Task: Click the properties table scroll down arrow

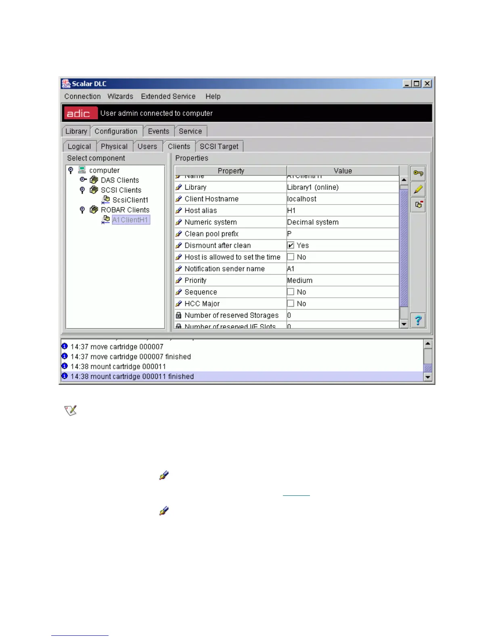Action: click(404, 324)
